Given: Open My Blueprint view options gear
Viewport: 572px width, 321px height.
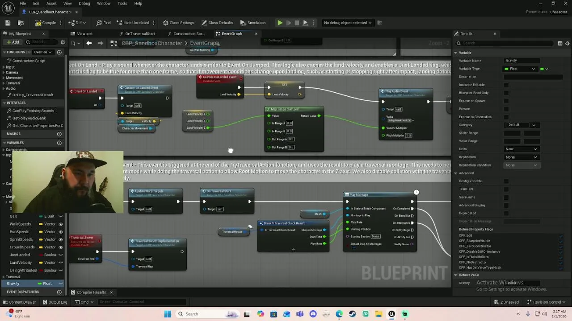Looking at the screenshot, I should click(63, 42).
